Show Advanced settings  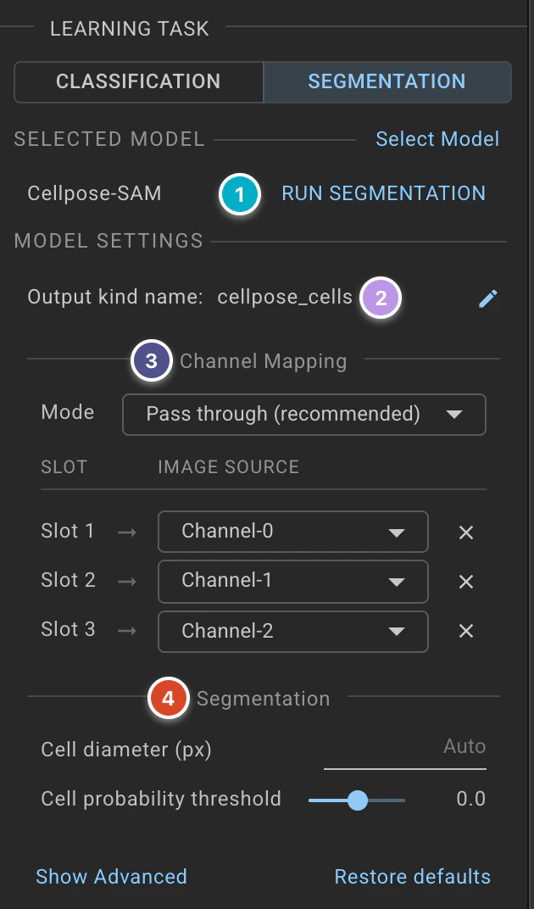(x=111, y=877)
